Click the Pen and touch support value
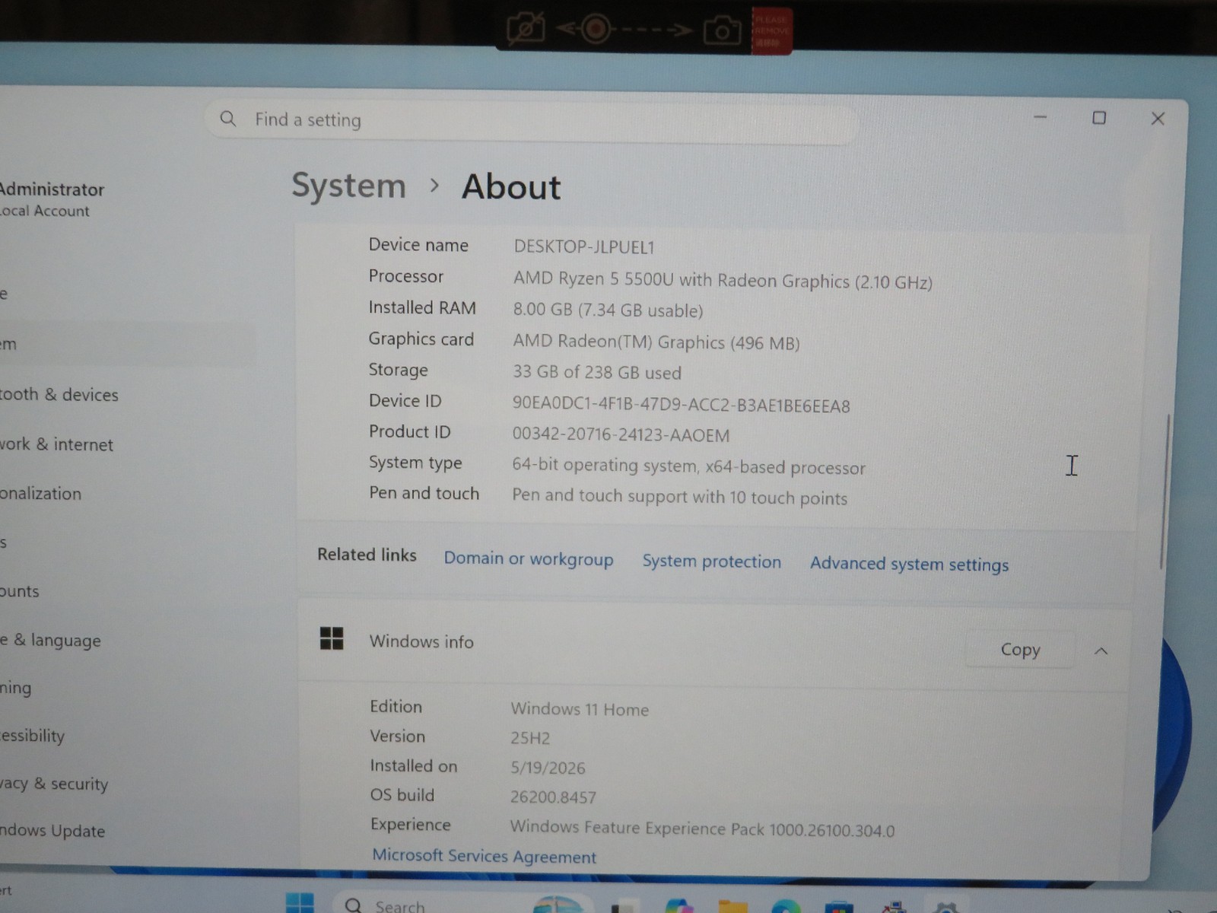 (x=679, y=497)
